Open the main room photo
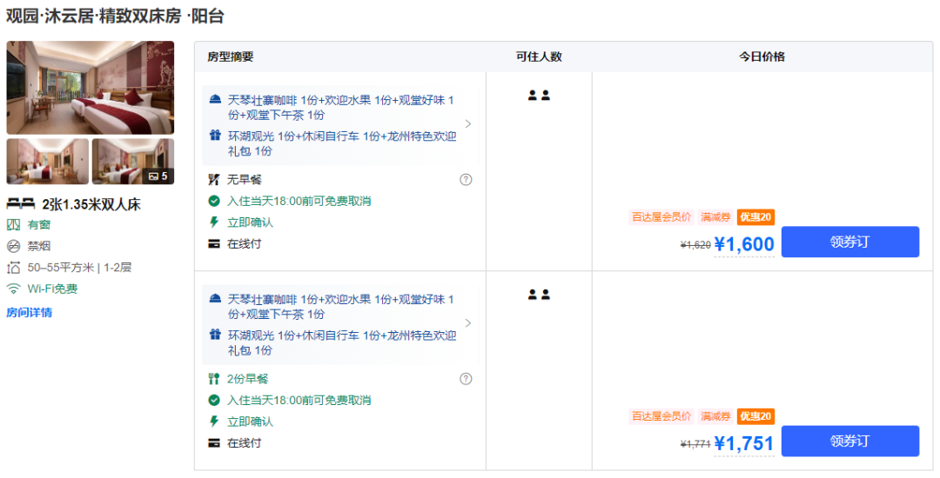 [91, 88]
